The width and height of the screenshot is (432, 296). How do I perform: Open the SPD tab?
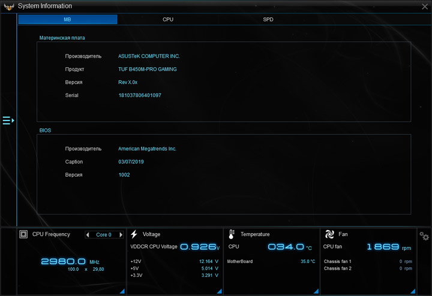(x=268, y=19)
